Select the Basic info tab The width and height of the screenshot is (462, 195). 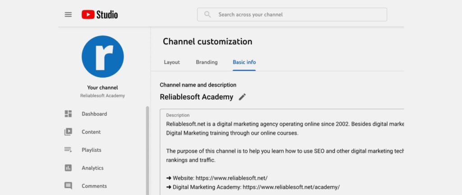pyautogui.click(x=244, y=62)
